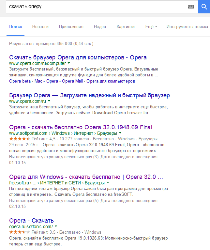Image resolution: width=210 pixels, height=250 pixels.
Task: Select the Поиск tab
Action: pyautogui.click(x=16, y=27)
